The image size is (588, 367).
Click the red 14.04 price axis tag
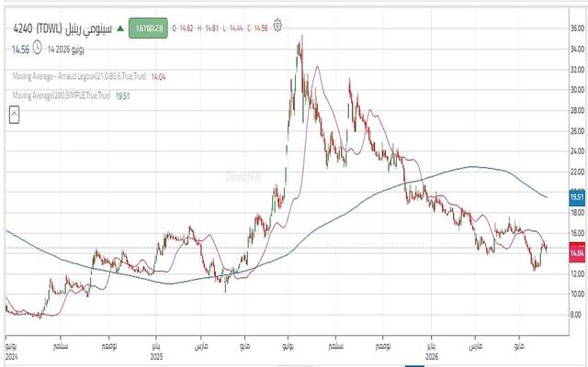click(577, 253)
